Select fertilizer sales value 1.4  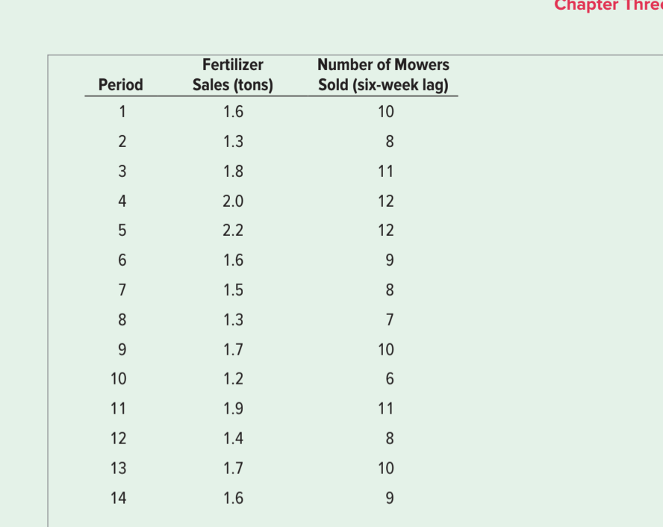[x=233, y=439]
